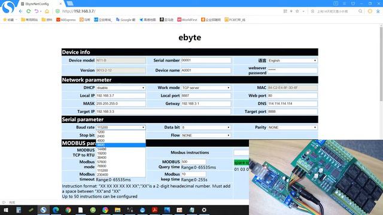
Task: Click the circuit board video thumbnail
Action: [316, 177]
